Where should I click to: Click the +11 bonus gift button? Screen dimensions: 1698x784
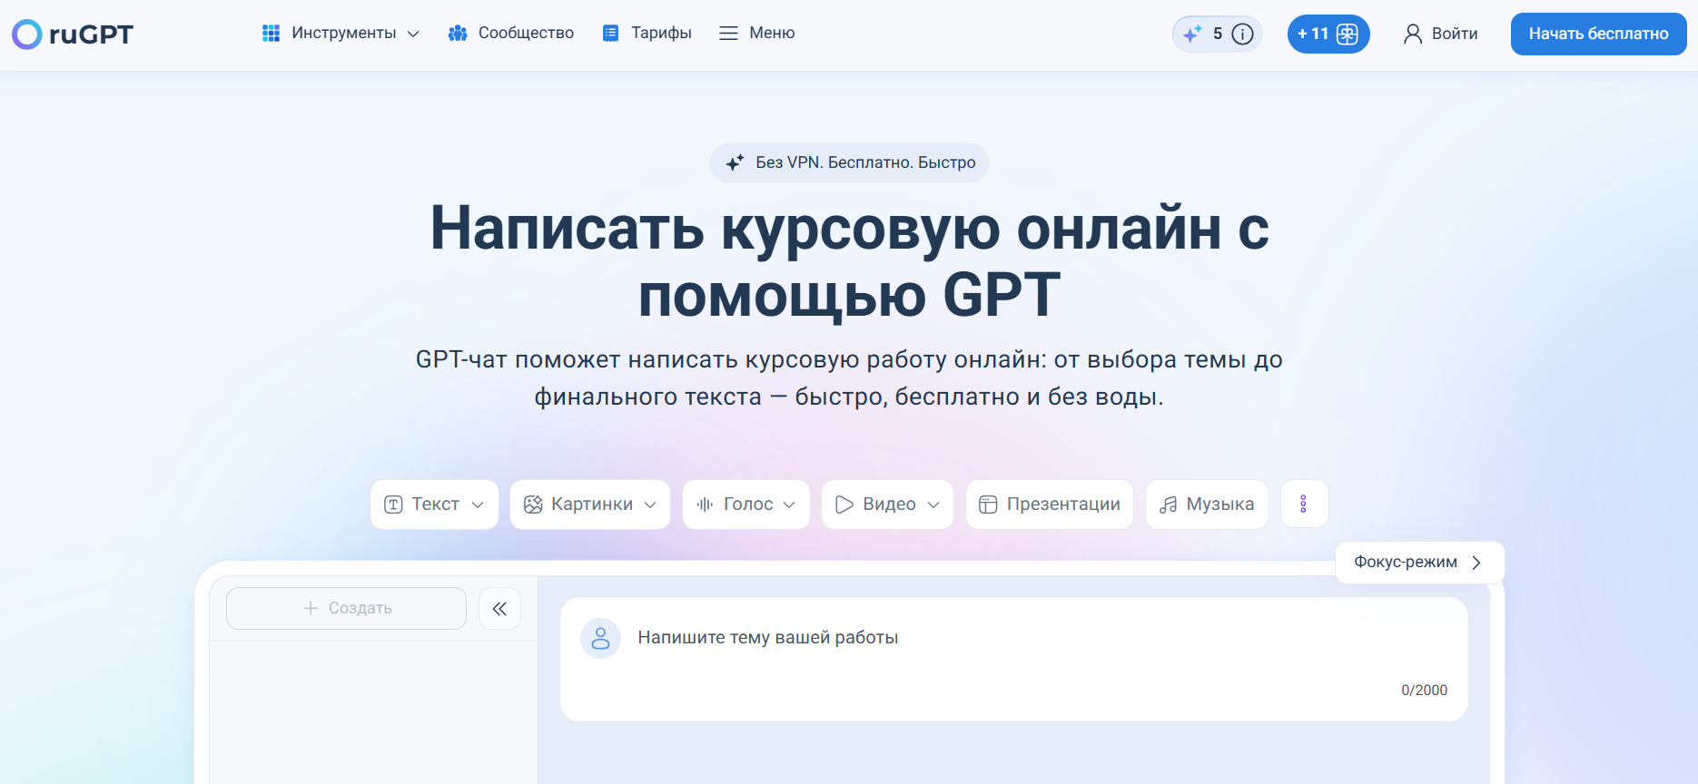point(1328,34)
